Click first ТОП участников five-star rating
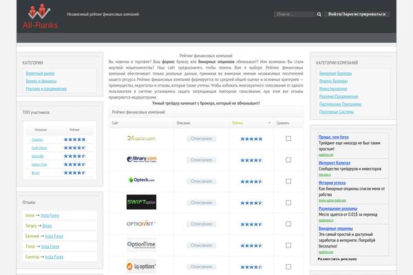The image size is (413, 275). click(75, 140)
